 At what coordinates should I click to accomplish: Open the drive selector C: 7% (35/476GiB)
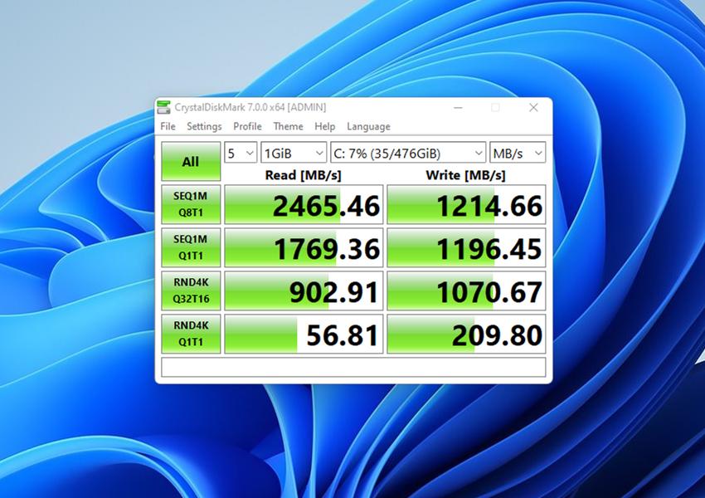click(408, 153)
